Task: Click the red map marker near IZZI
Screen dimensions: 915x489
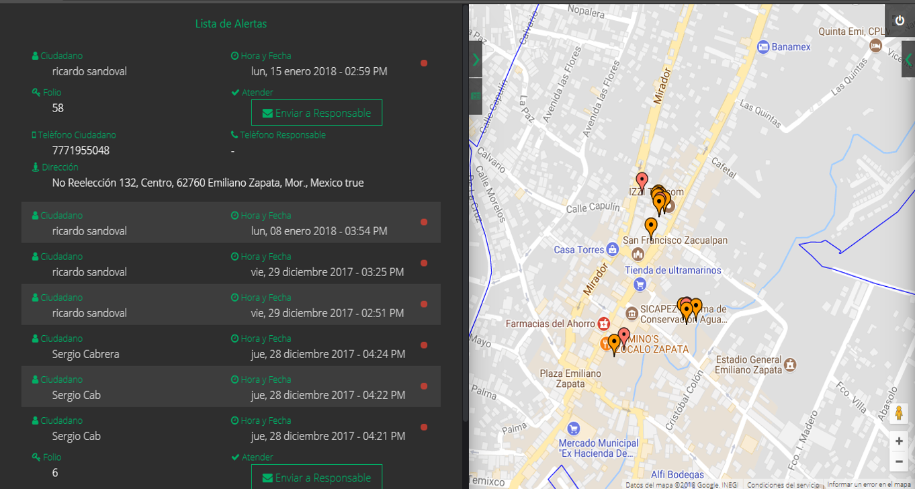Action: pos(642,181)
